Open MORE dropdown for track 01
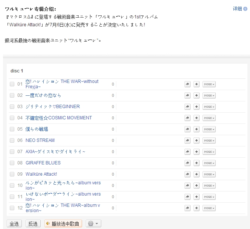 (209, 84)
